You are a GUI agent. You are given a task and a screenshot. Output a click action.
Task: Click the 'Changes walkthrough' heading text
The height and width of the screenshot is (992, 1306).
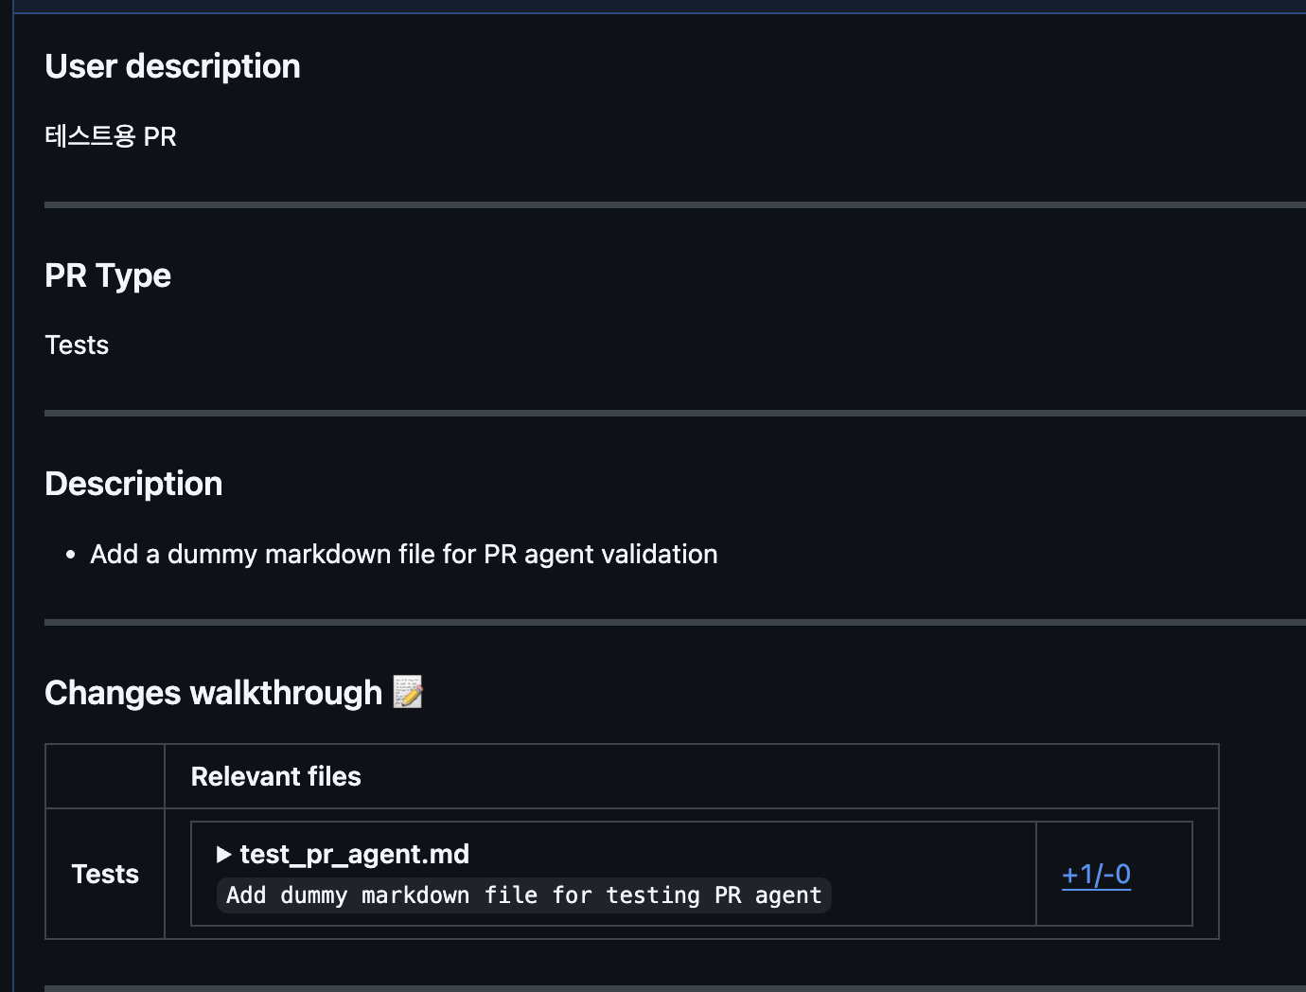coord(213,693)
